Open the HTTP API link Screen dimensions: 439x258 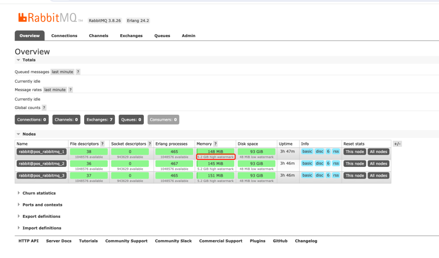click(x=28, y=241)
